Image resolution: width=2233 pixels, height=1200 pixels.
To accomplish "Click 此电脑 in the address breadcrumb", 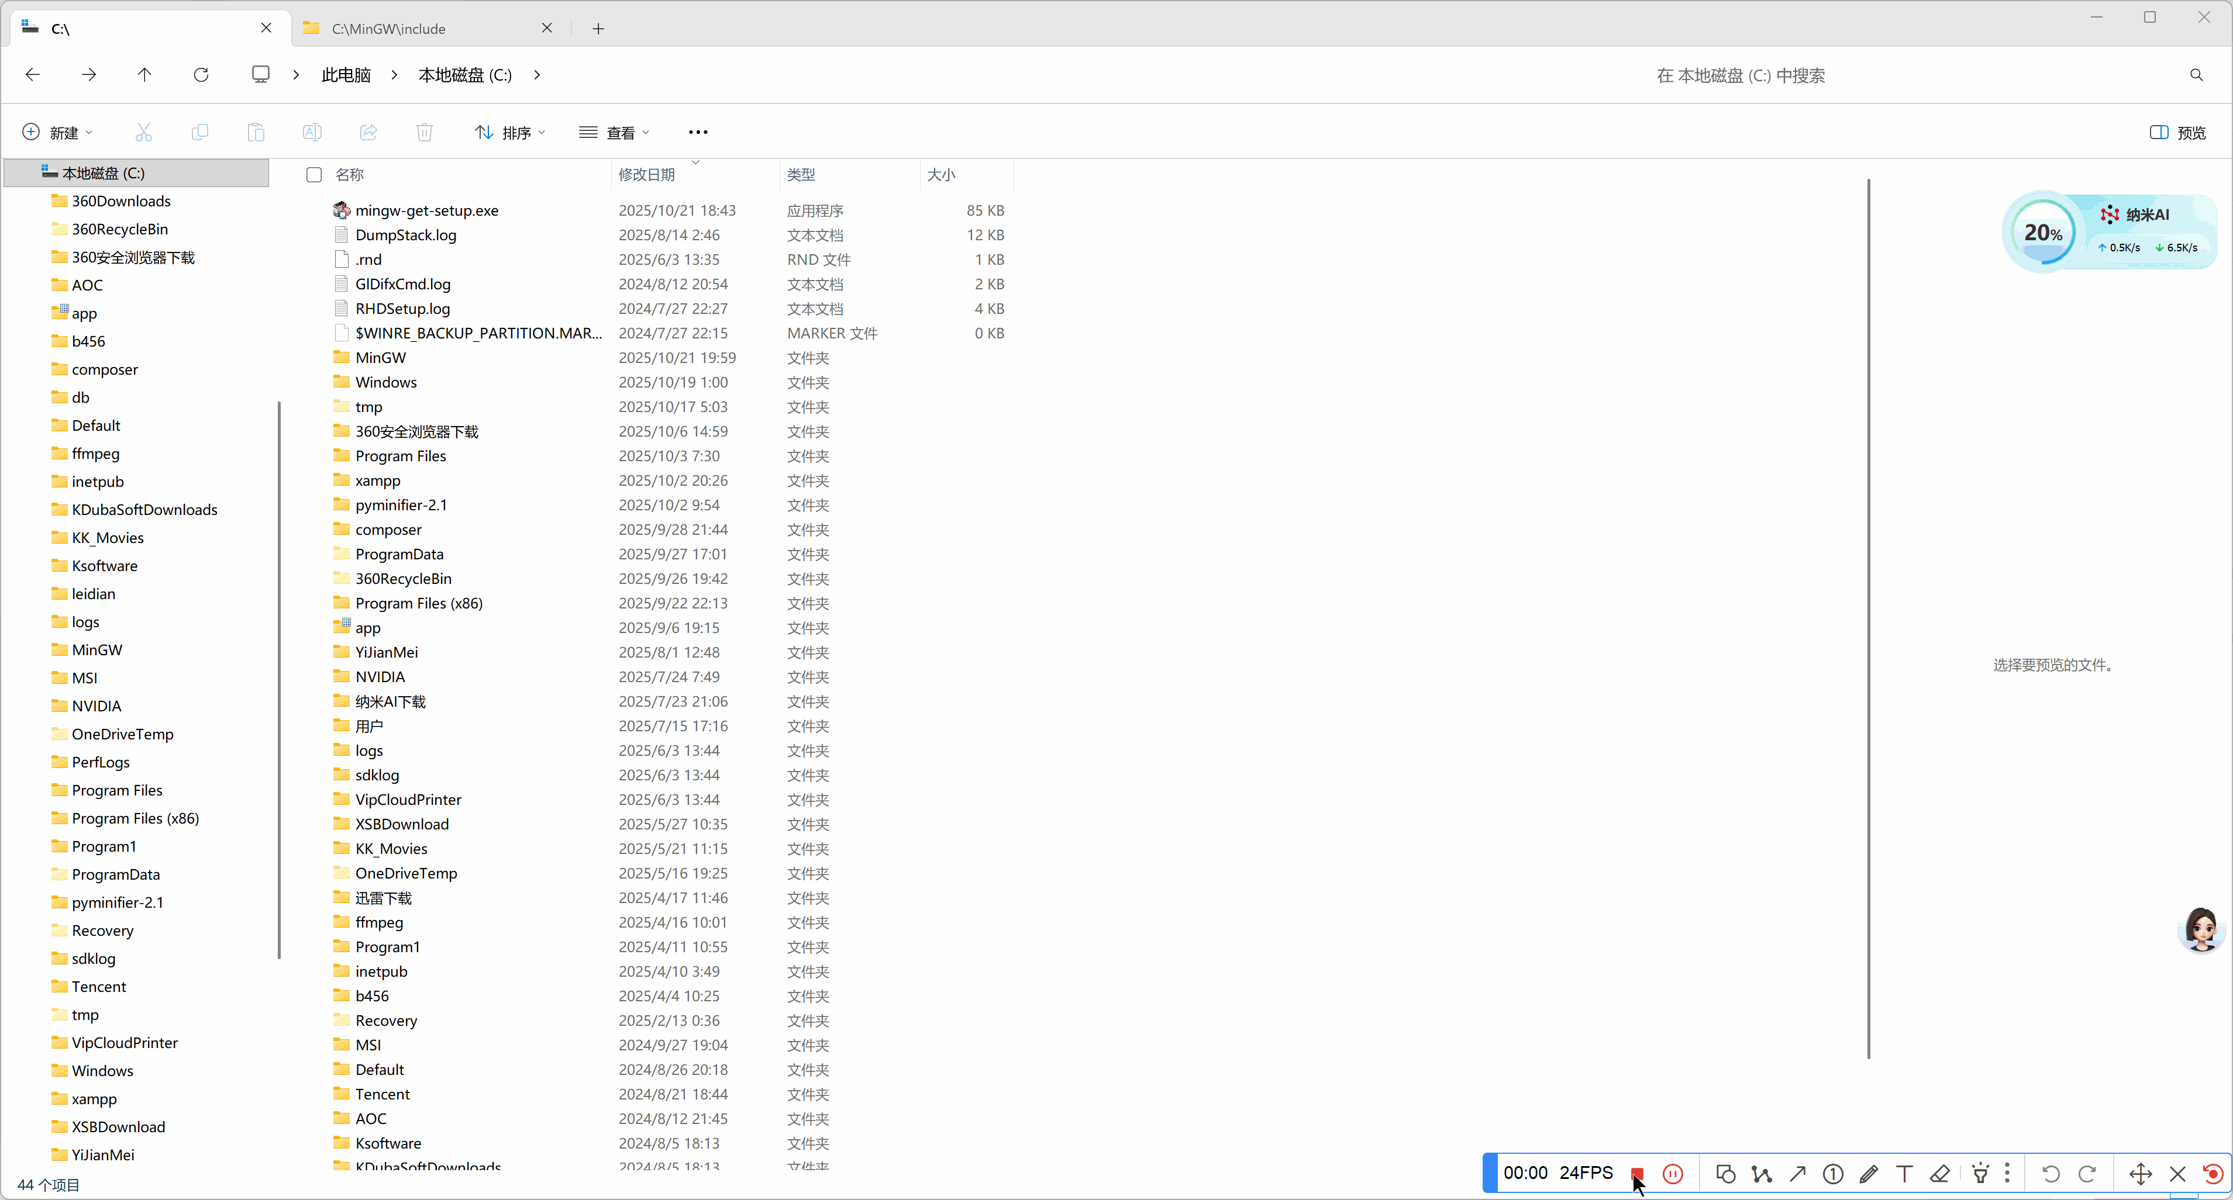I will point(346,74).
